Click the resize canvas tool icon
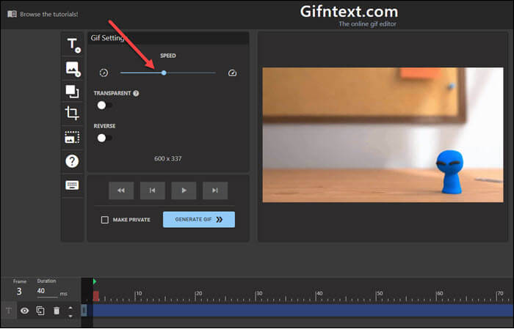The image size is (514, 329). (72, 92)
